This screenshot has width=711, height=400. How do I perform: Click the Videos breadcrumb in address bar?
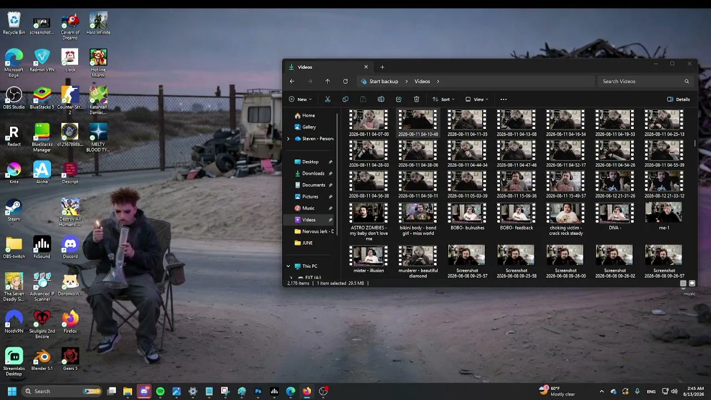[422, 81]
